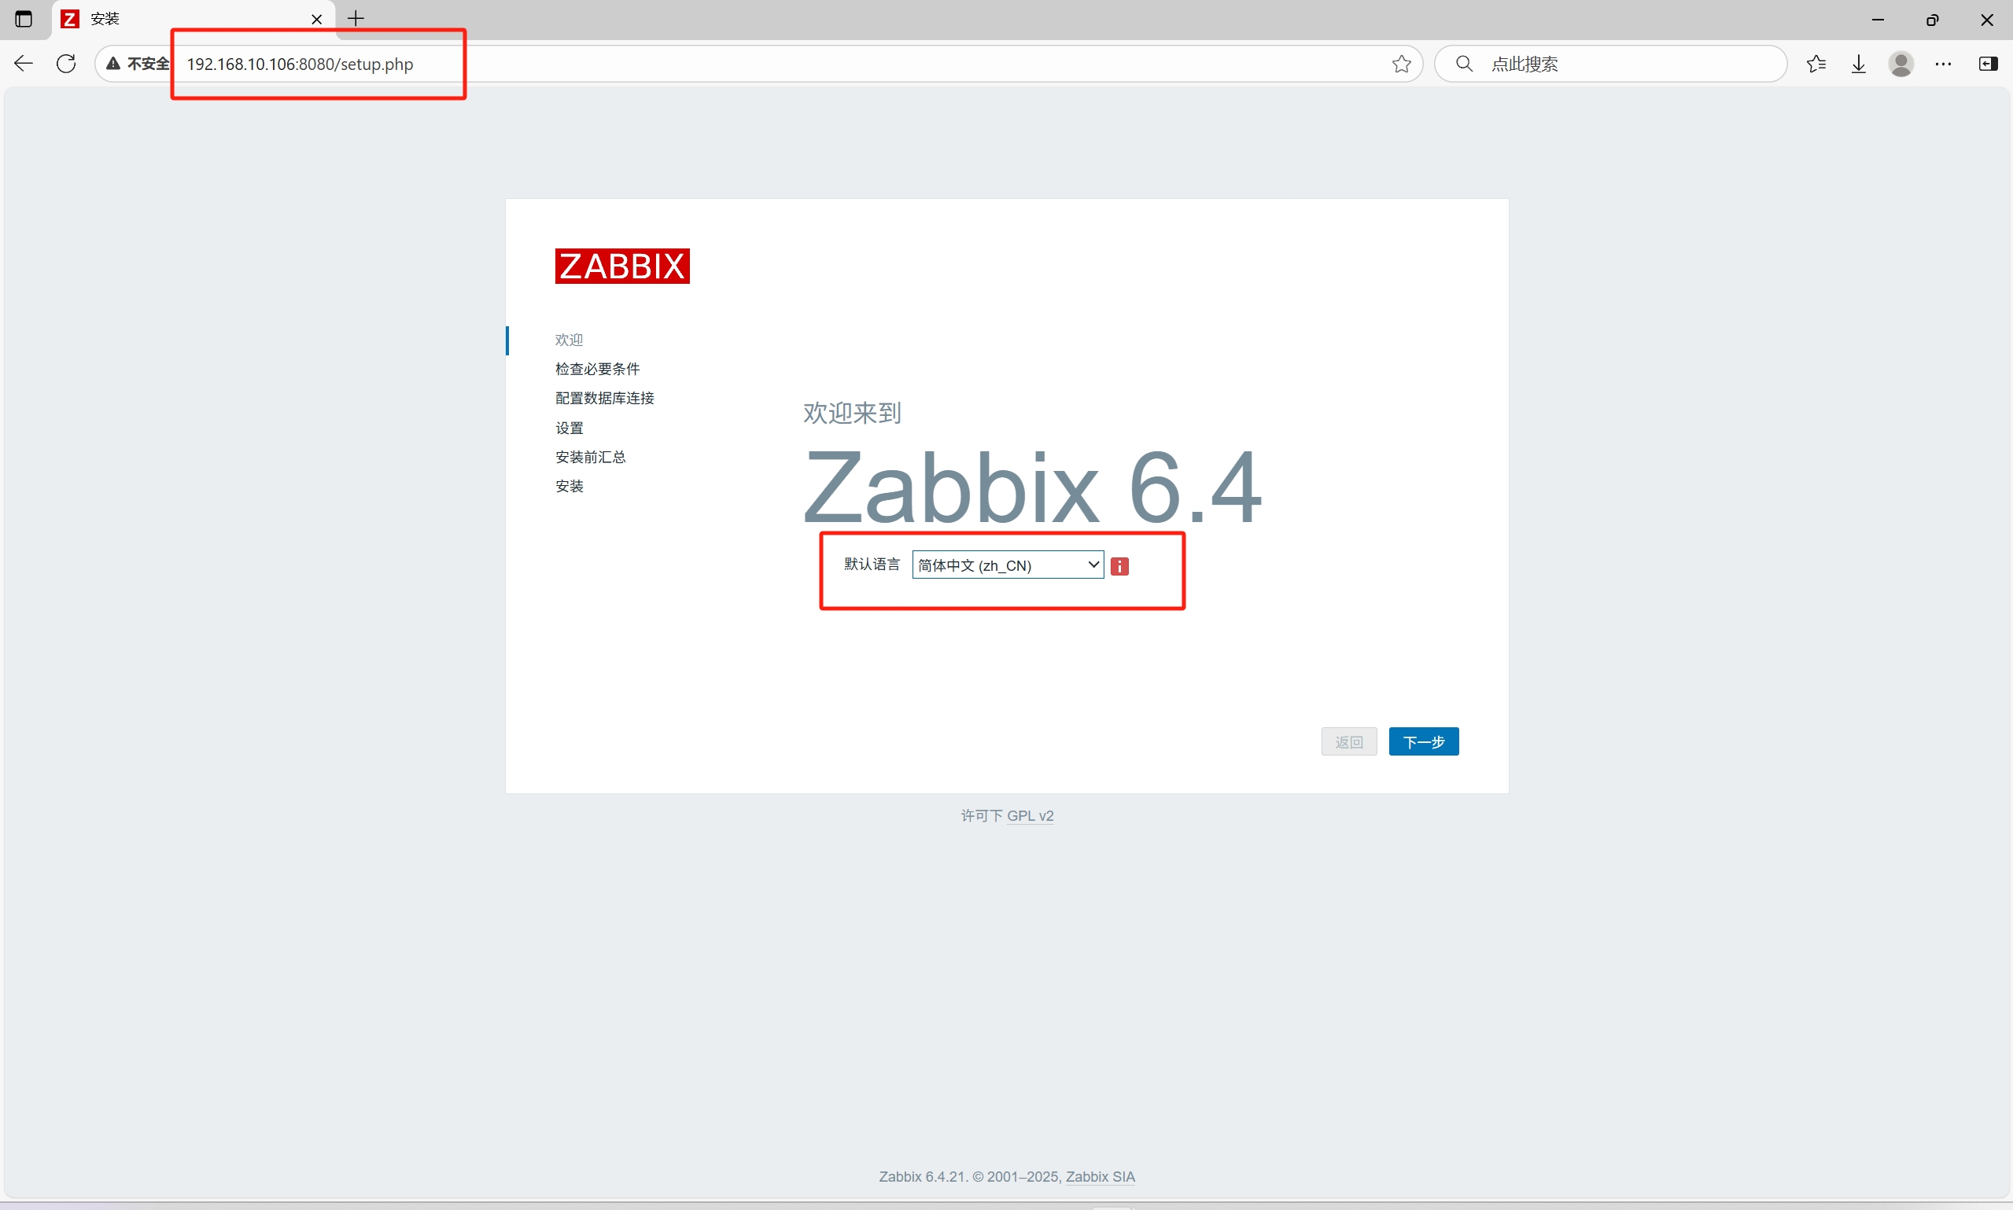Screen dimensions: 2013x1210
Task: Open the favorites list icon
Action: tap(1816, 64)
